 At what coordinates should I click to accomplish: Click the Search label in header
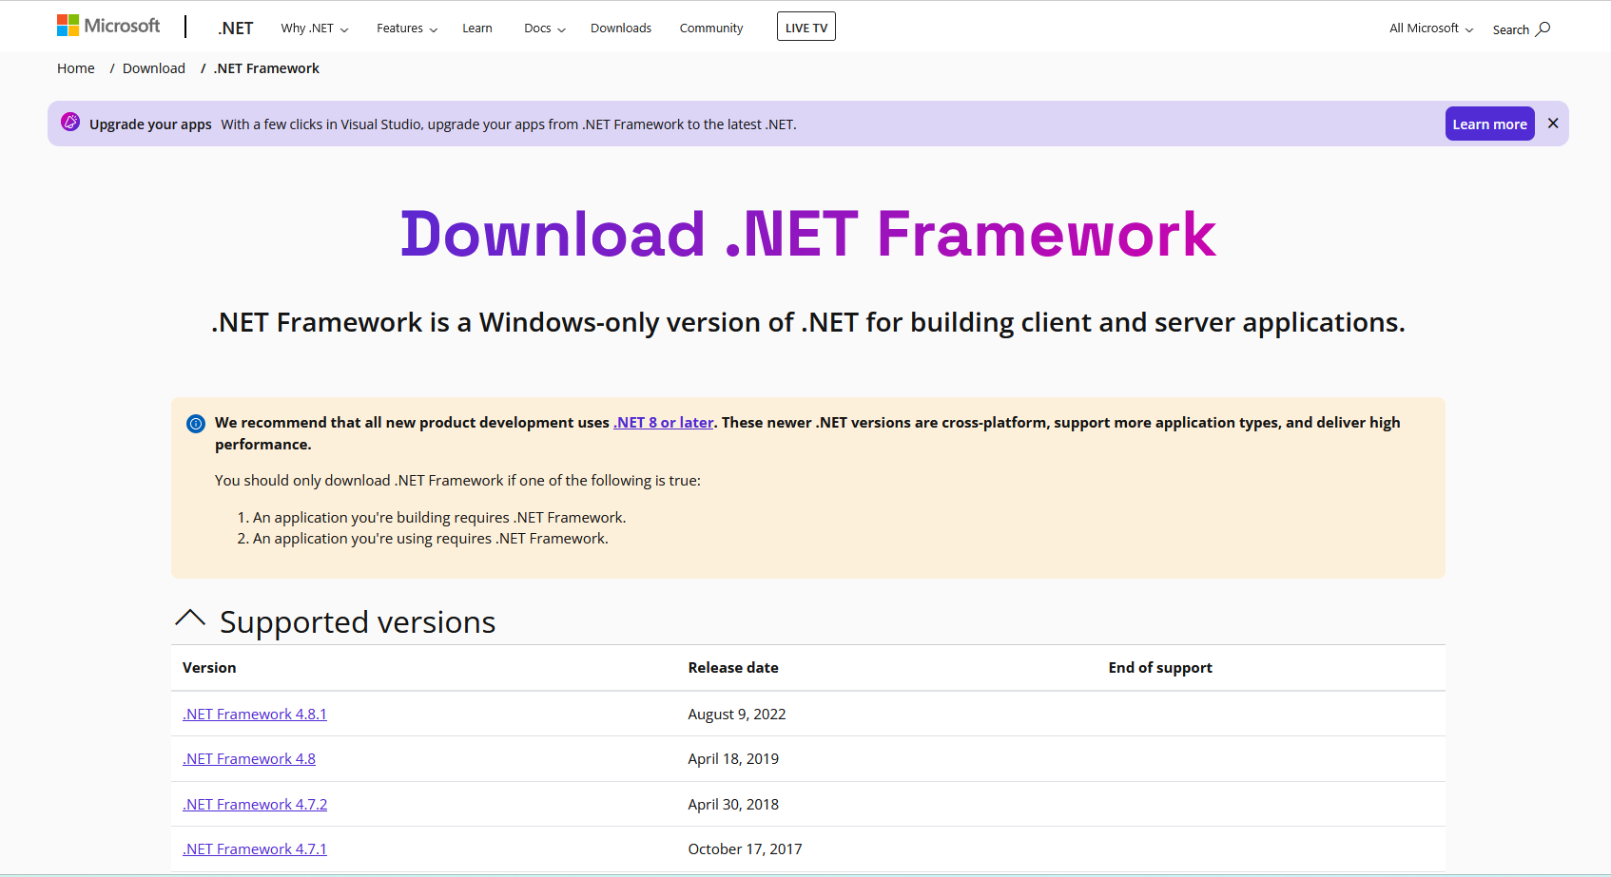(1511, 29)
